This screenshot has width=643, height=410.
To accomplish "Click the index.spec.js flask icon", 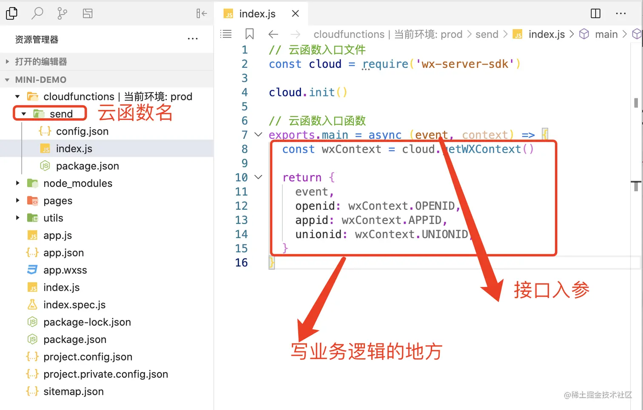I will (32, 304).
